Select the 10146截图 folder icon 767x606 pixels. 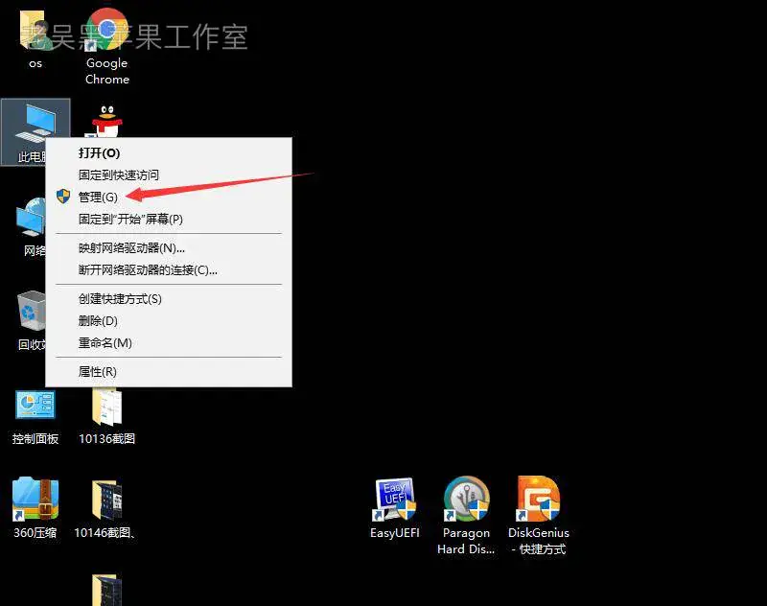(x=107, y=500)
